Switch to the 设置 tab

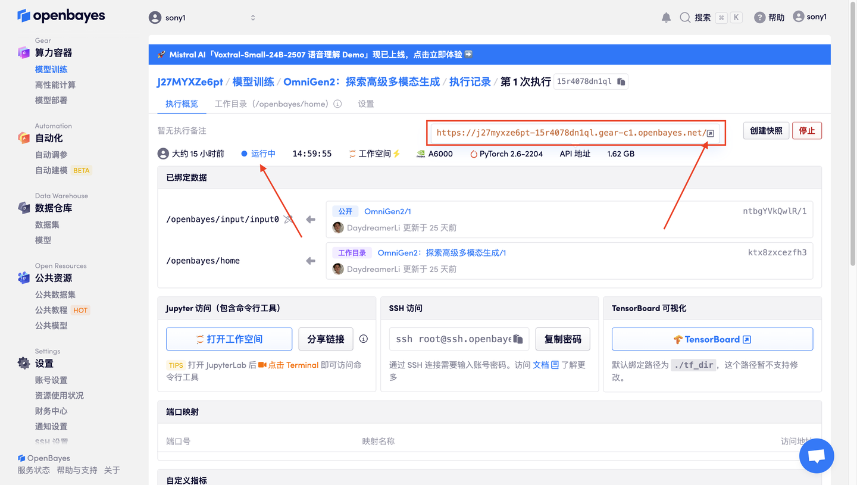click(x=366, y=104)
